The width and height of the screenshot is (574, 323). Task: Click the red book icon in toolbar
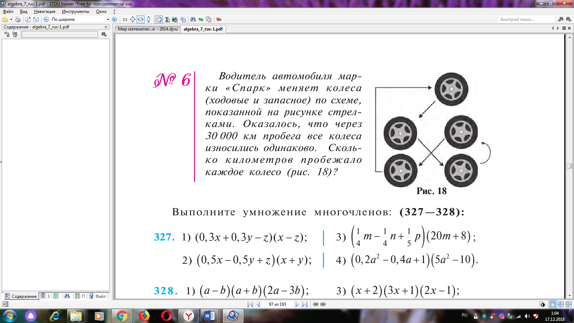click(219, 19)
